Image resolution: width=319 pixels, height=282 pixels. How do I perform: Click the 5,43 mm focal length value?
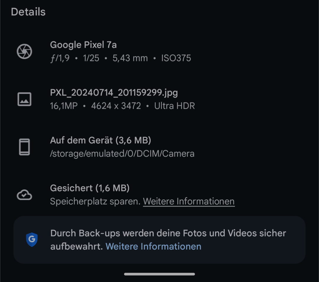click(x=130, y=58)
